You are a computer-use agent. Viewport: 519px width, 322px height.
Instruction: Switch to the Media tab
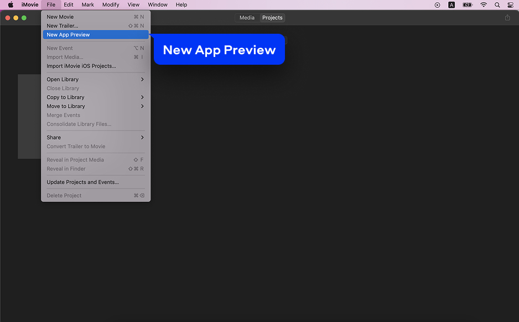(247, 18)
